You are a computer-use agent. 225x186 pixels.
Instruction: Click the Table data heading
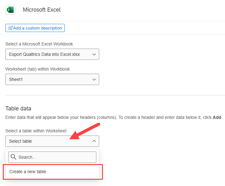tap(18, 109)
